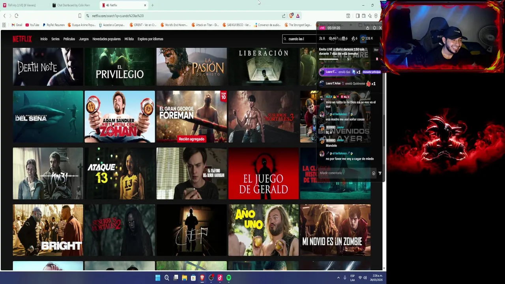Click the Brave Rewards triangle icon
This screenshot has height=284, width=505.
[298, 16]
